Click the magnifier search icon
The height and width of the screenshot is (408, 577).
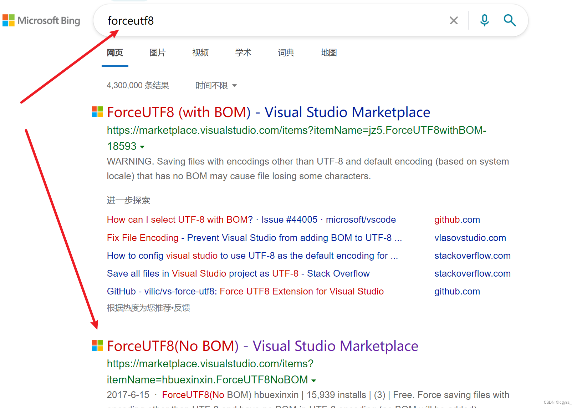point(510,20)
